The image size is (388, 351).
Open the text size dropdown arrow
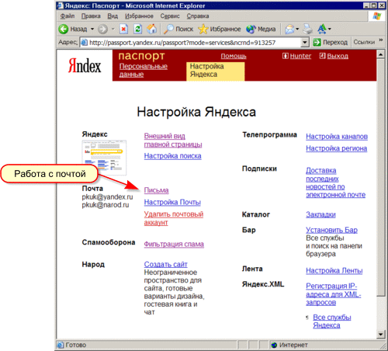coord(329,29)
